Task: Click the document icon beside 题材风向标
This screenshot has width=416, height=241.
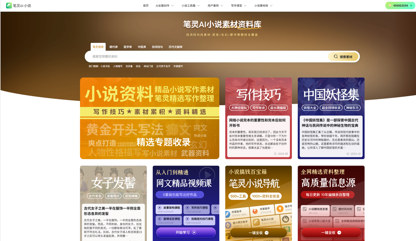Action: click(334, 209)
